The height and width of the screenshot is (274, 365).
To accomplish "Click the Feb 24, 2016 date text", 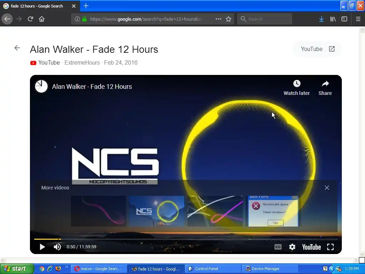I will 120,63.
